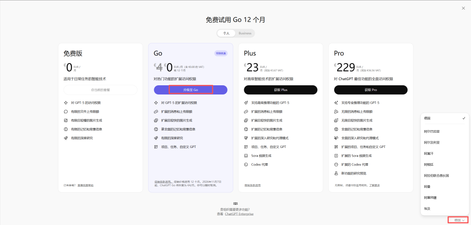The height and width of the screenshot is (225, 471).
Task: Click flask icon beside 新功能的研究预览
Action: (x=336, y=173)
